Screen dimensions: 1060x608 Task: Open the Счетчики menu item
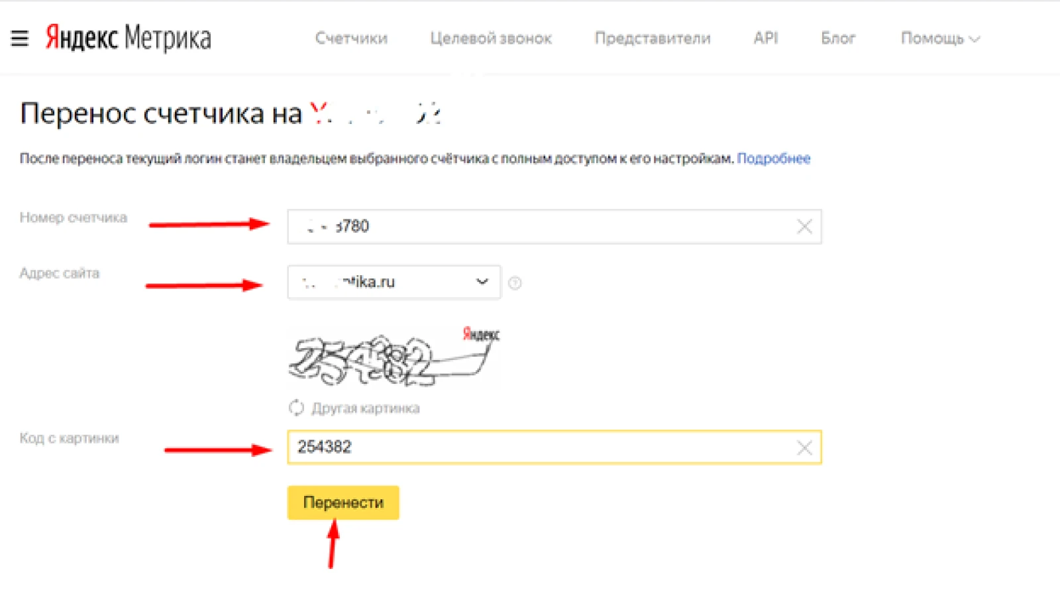click(x=351, y=38)
